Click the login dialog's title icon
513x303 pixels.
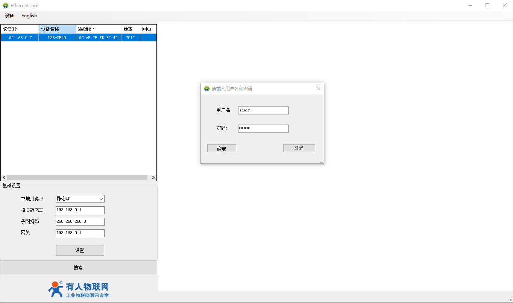point(206,89)
